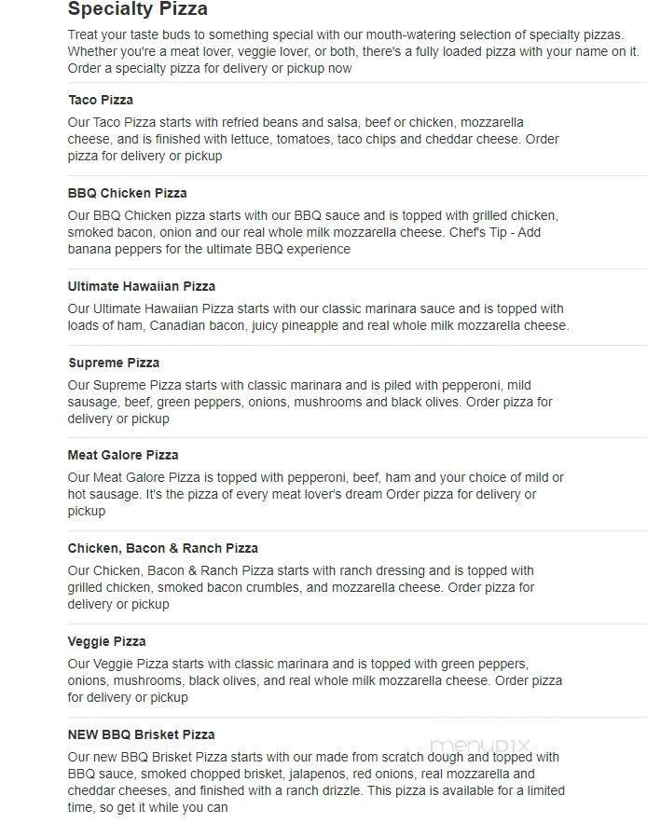The width and height of the screenshot is (647, 823).
Task: Click the Veggie Pizza description paragraph
Action: coord(314,680)
